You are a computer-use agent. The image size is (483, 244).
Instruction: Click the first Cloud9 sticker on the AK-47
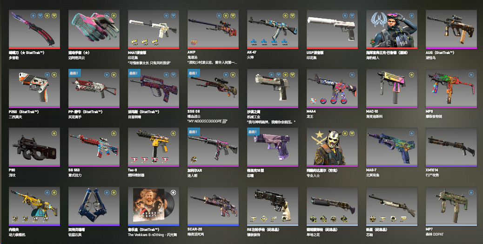[254, 42]
